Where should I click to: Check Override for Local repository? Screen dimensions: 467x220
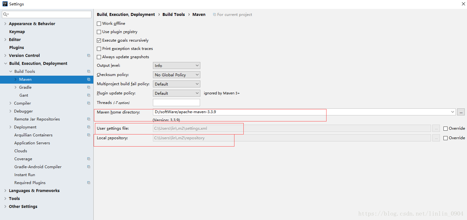click(x=446, y=138)
